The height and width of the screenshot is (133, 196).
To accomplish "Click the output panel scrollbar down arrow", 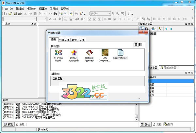I will pos(136,120).
